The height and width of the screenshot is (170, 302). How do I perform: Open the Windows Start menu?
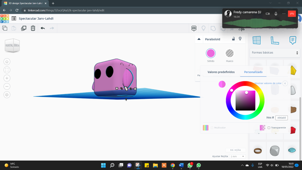[103, 165]
